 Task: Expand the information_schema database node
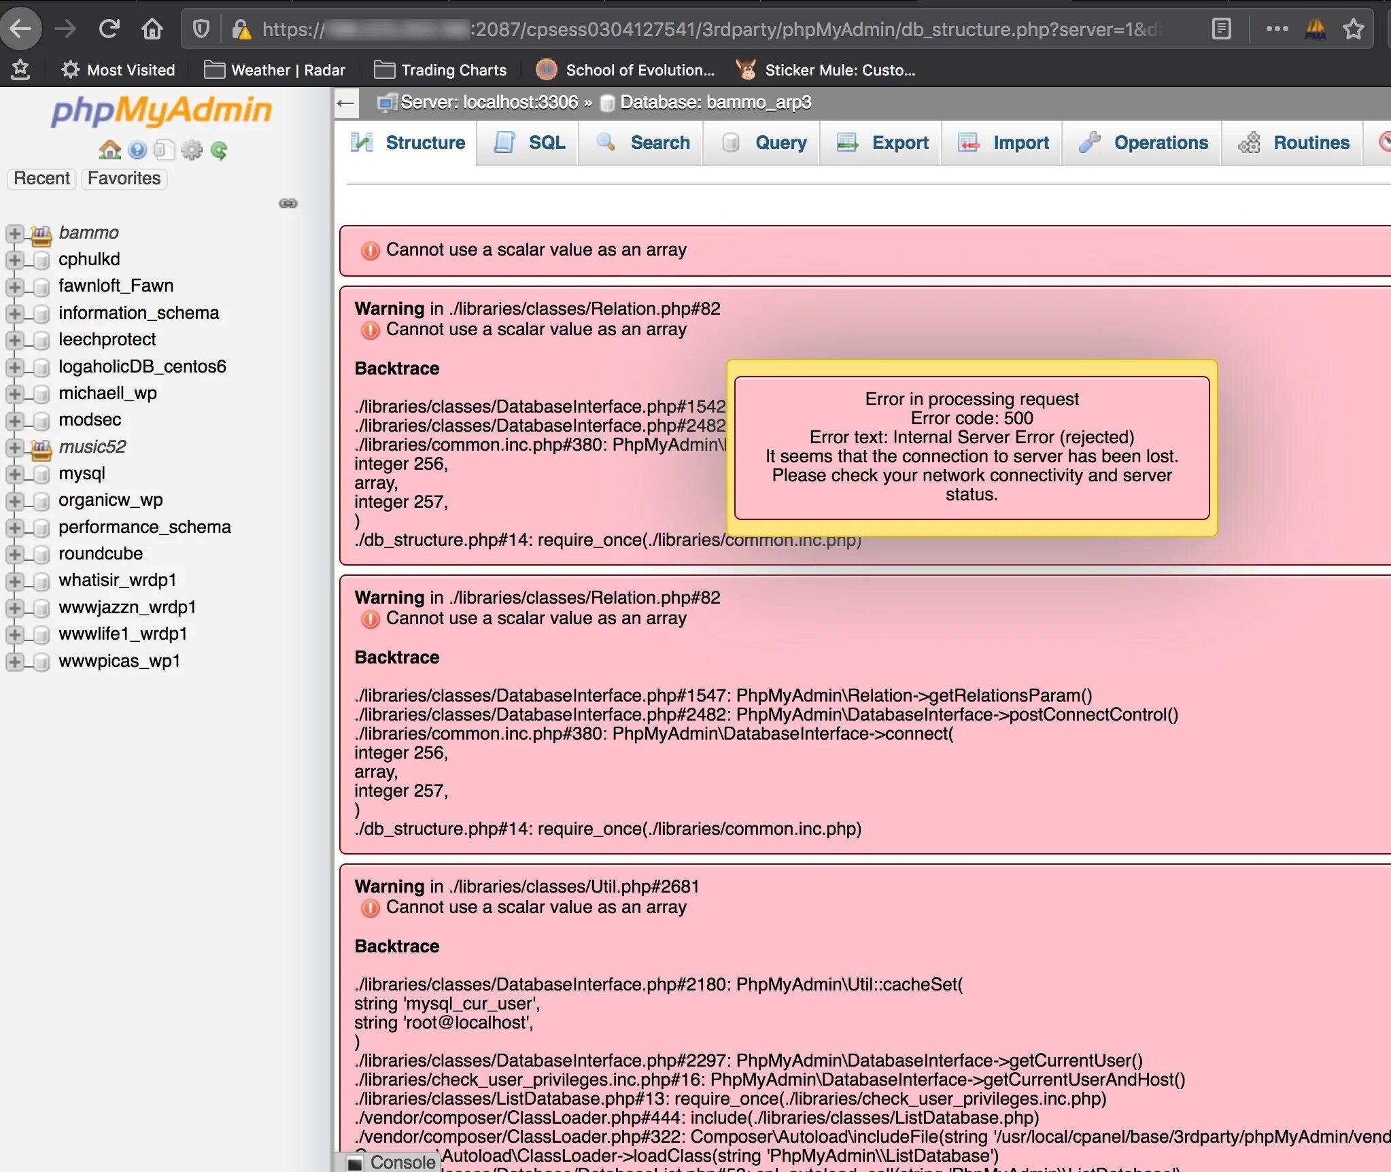(14, 313)
